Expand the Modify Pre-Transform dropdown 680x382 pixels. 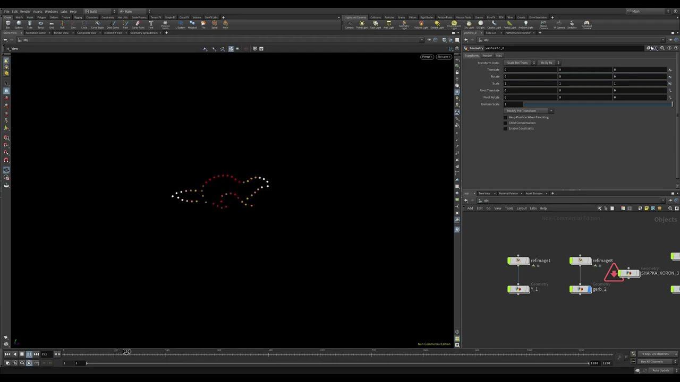(529, 111)
